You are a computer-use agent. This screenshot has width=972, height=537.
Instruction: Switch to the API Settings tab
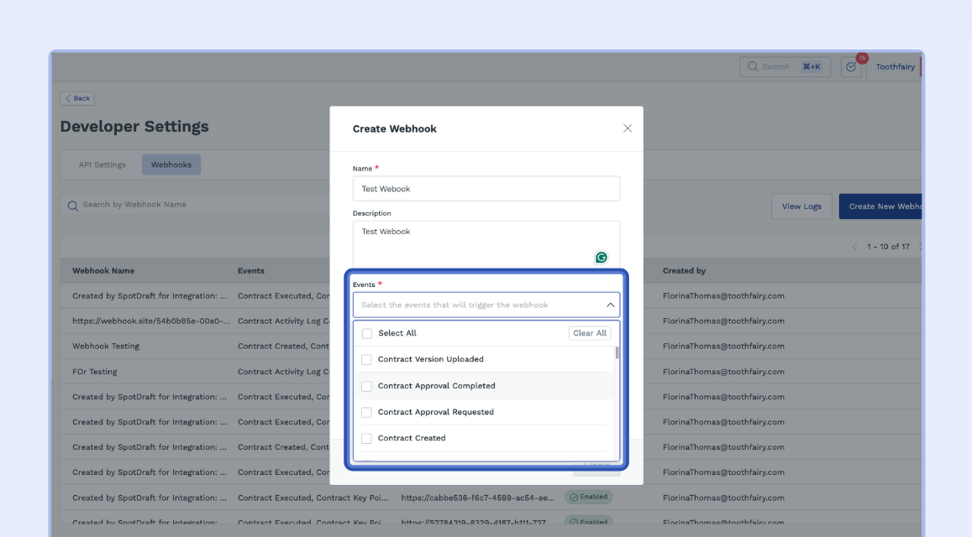pos(102,164)
